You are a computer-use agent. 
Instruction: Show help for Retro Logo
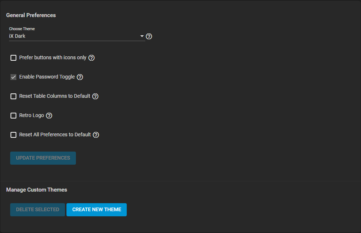pos(49,116)
